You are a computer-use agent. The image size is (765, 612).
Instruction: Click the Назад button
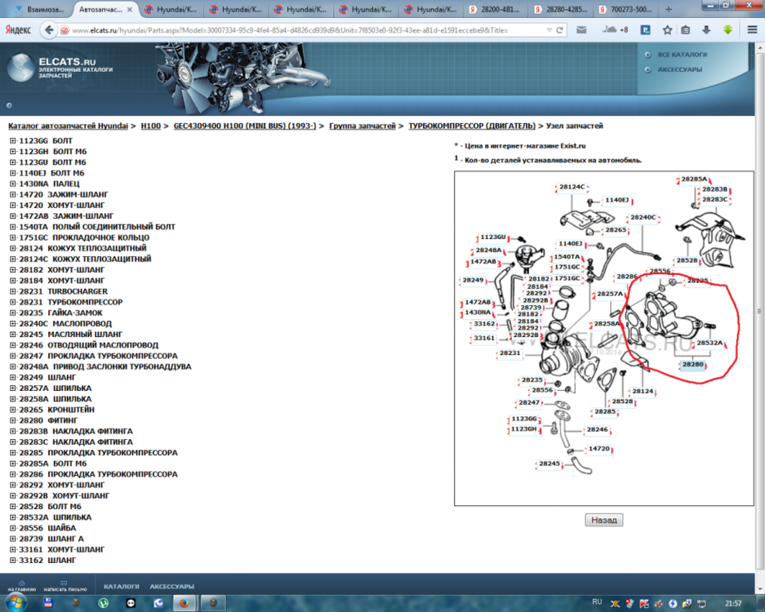tap(603, 520)
